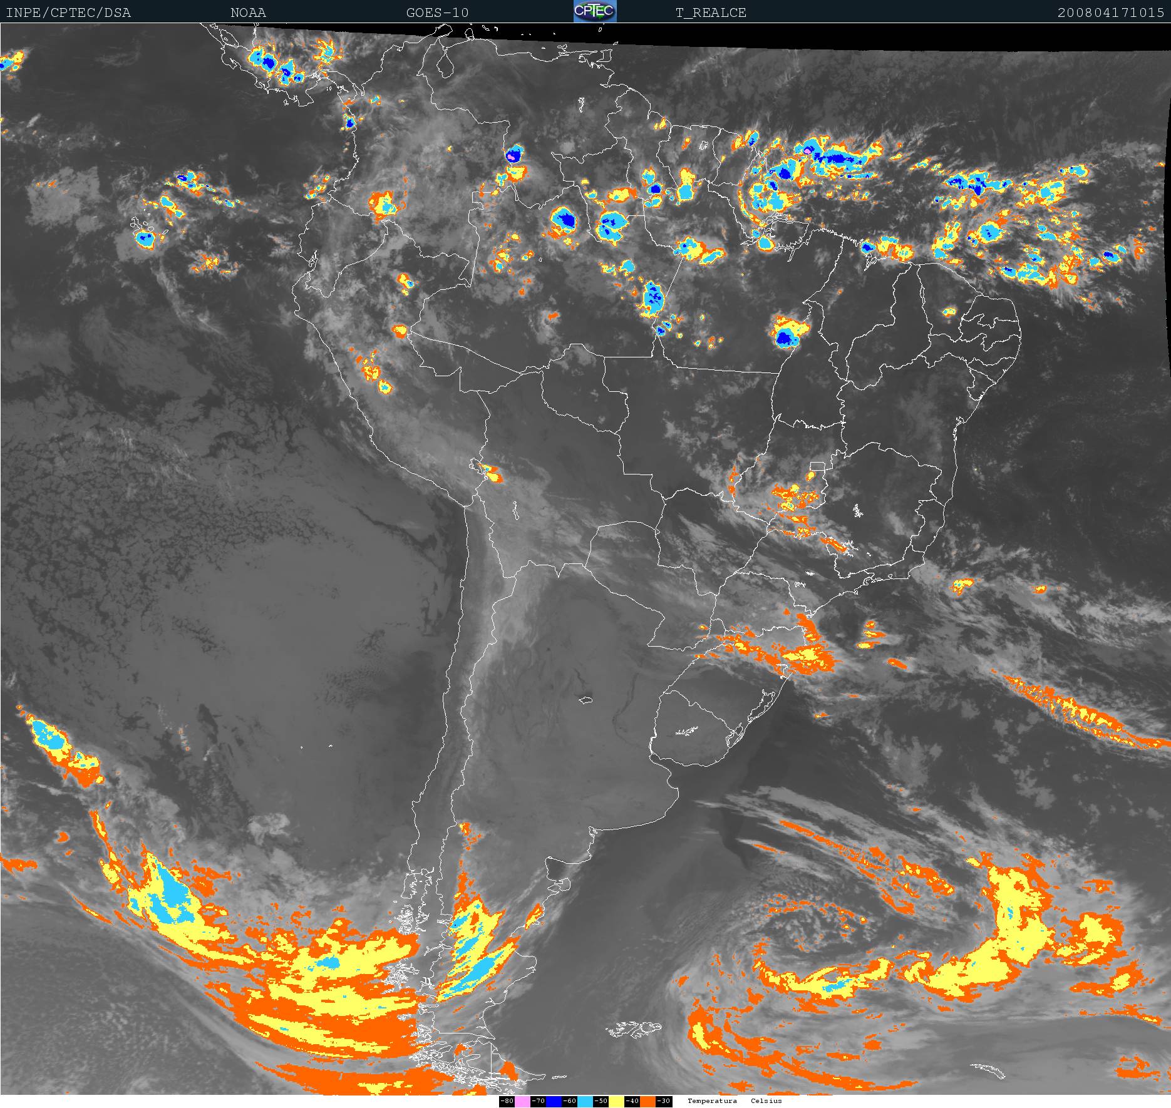
Task: Click the light blue legend color swatch
Action: (585, 1101)
